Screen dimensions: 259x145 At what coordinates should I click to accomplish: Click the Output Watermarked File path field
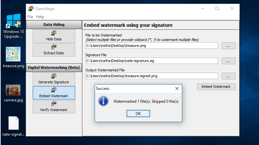152,76
